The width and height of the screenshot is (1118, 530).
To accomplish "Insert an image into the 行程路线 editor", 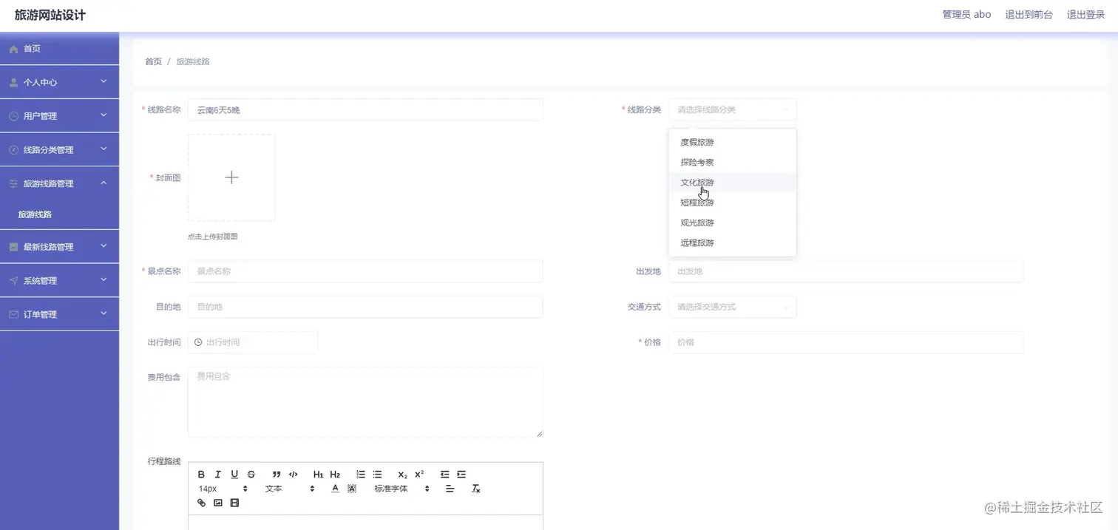I will pyautogui.click(x=218, y=503).
